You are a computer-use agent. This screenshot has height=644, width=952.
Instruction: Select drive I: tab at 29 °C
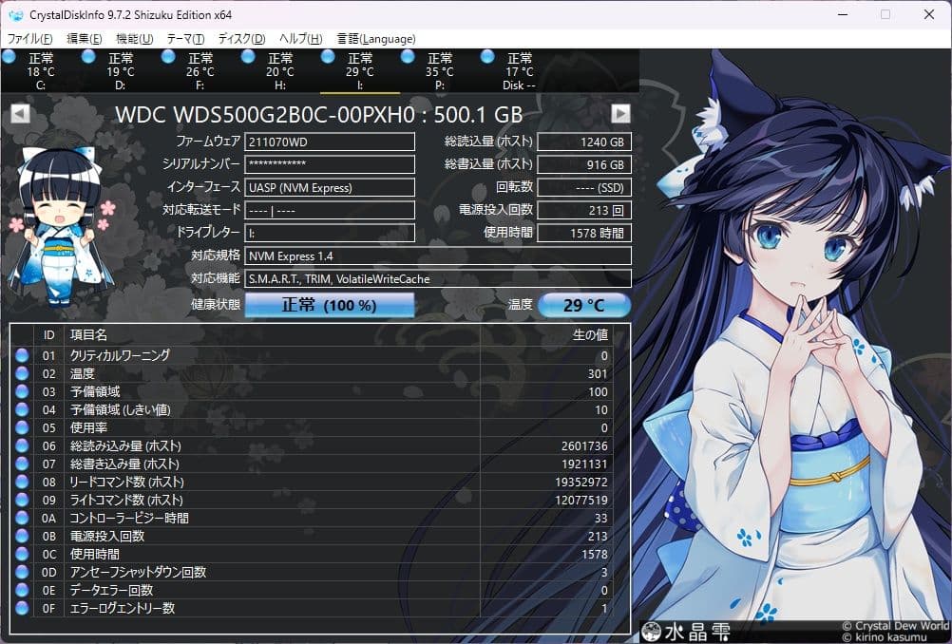(359, 71)
